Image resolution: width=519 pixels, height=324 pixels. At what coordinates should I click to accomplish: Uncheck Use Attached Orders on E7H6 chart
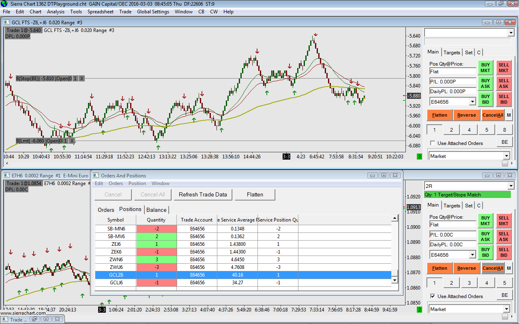[x=433, y=296]
